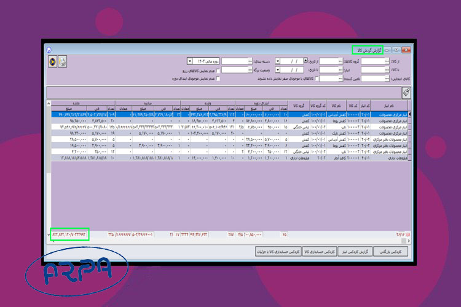Click the print document icon
This screenshot has width=461, height=307.
[x=63, y=61]
